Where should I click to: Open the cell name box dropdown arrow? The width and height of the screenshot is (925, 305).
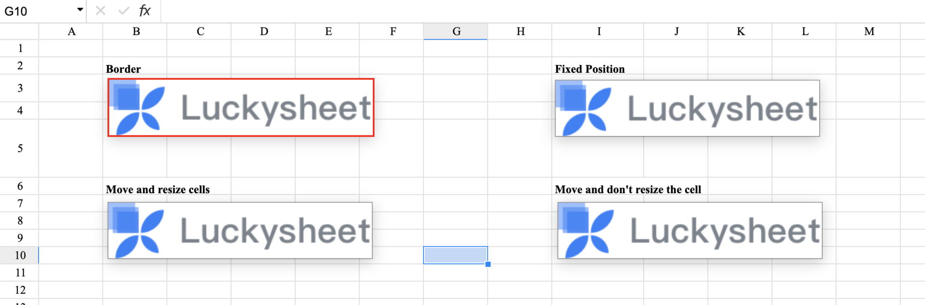[80, 10]
